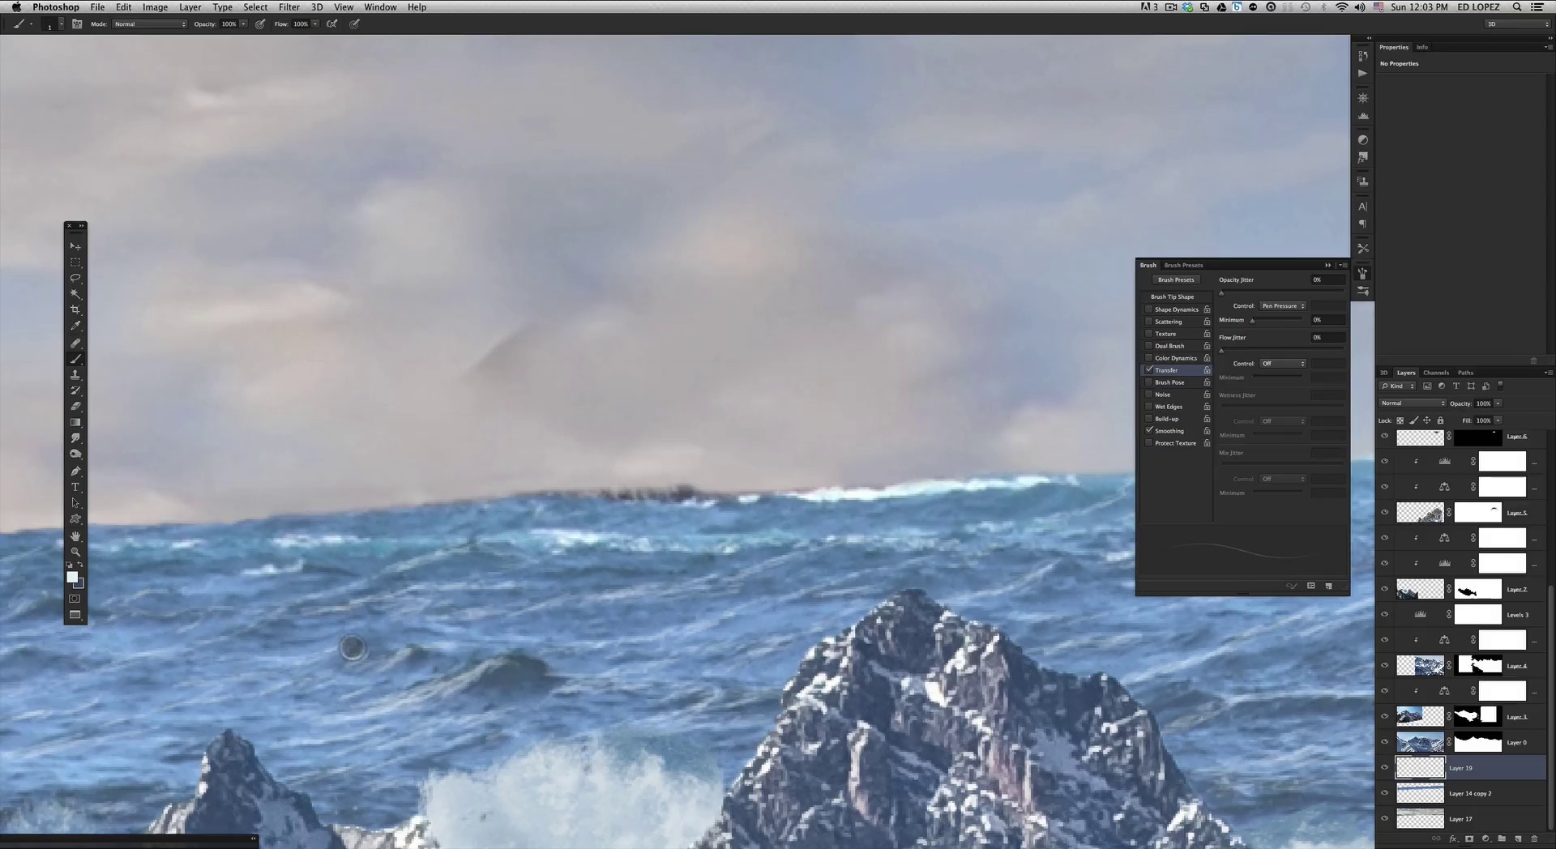1556x849 pixels.
Task: Click the foreground color swatch
Action: (x=71, y=577)
